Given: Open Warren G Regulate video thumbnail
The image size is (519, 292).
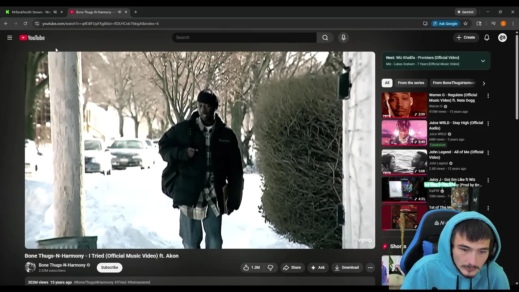Looking at the screenshot, I should coord(404,105).
